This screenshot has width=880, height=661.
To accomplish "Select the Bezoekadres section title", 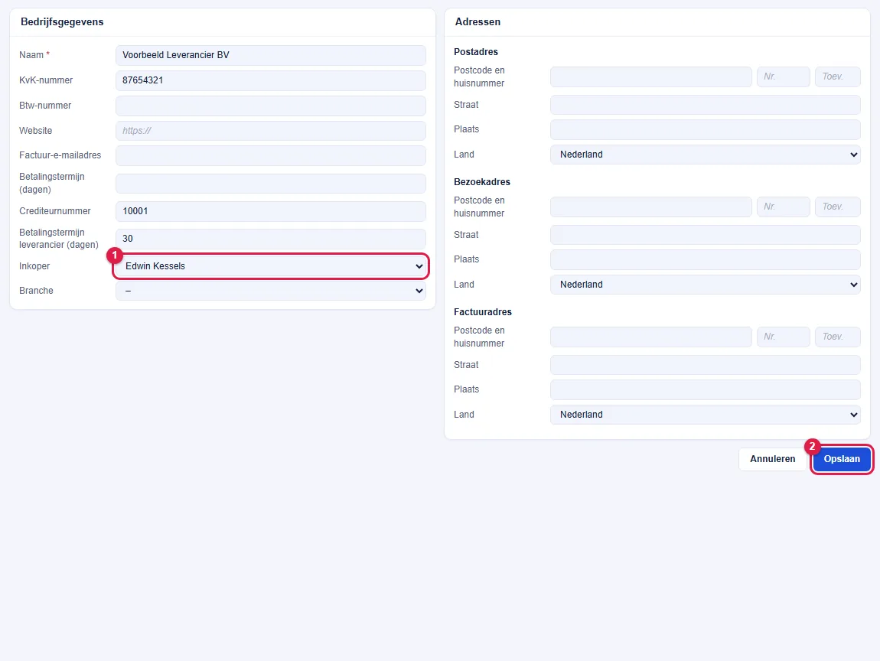I will pos(482,182).
